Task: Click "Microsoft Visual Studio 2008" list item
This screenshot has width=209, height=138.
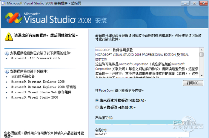Action: pos(35,97)
